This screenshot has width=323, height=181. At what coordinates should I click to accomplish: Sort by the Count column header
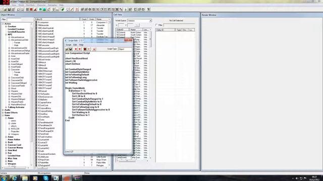point(84,19)
